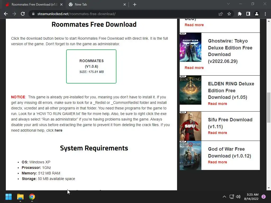
Task: Click the Roommates (V1.0.6) download button
Action: point(91,66)
